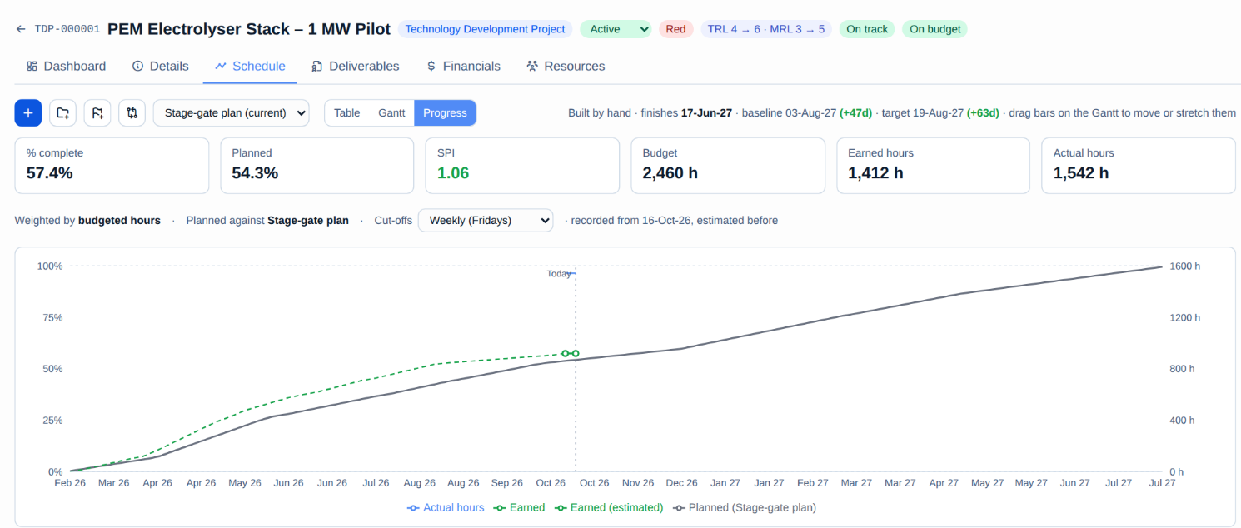Screen dimensions: 1241x528
Task: Select the Schedule tab
Action: (250, 67)
